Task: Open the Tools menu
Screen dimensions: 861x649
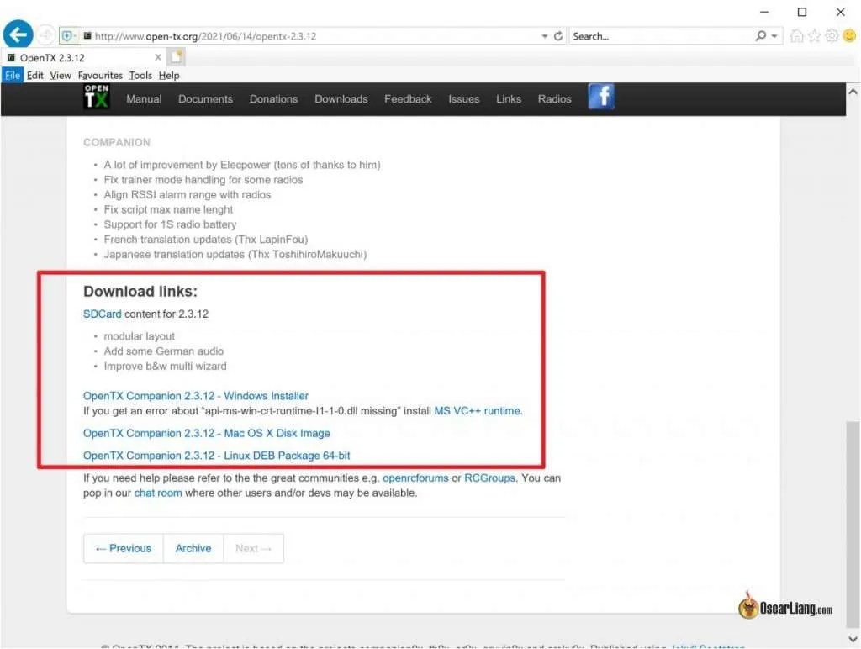Action: (x=140, y=75)
